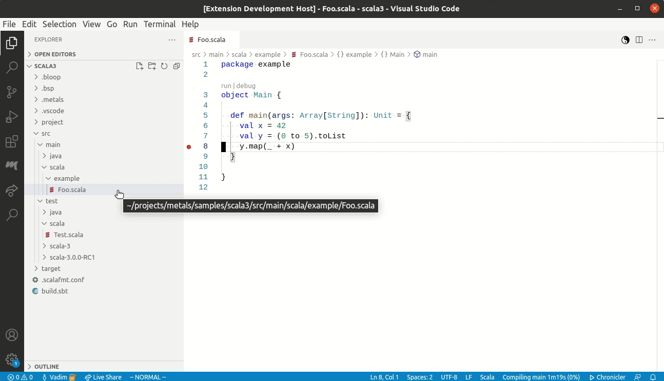
Task: Collapse all folders in Explorer
Action: pos(177,66)
